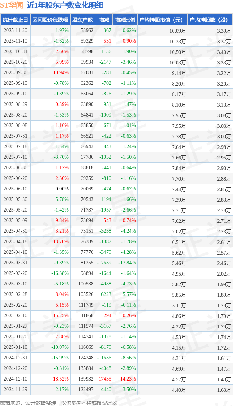The width and height of the screenshot is (233, 406).
Task: Click the 14.23% change ratio cell
Action: click(x=128, y=379)
